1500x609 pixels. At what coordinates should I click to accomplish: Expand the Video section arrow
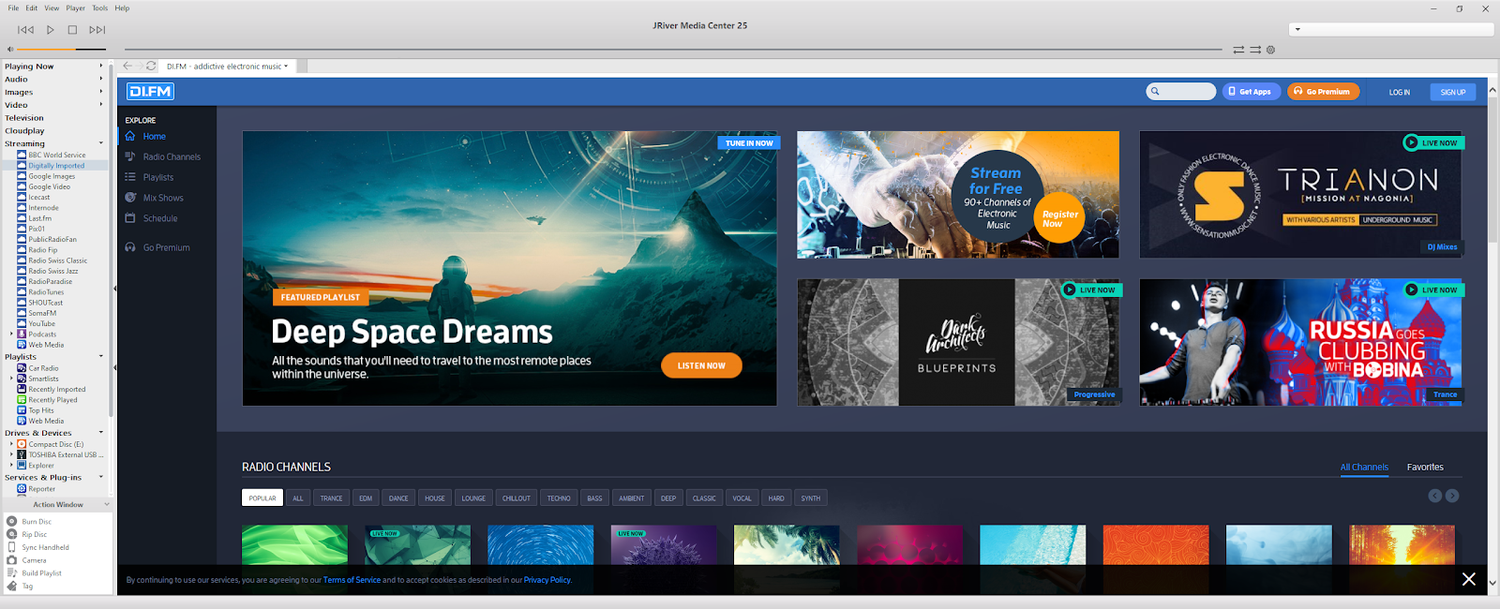(101, 105)
